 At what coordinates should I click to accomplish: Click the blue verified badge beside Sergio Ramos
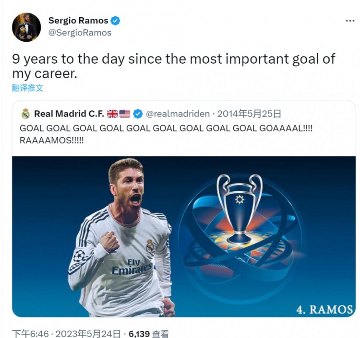coord(115,21)
